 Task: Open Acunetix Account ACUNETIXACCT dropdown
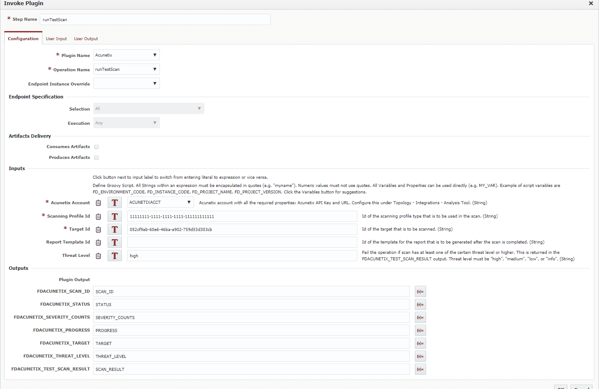click(160, 202)
